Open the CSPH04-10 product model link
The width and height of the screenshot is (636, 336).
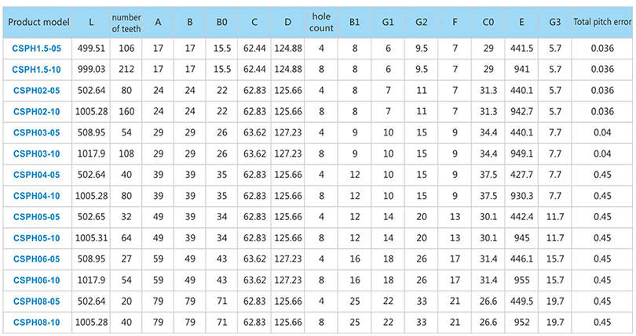36,196
